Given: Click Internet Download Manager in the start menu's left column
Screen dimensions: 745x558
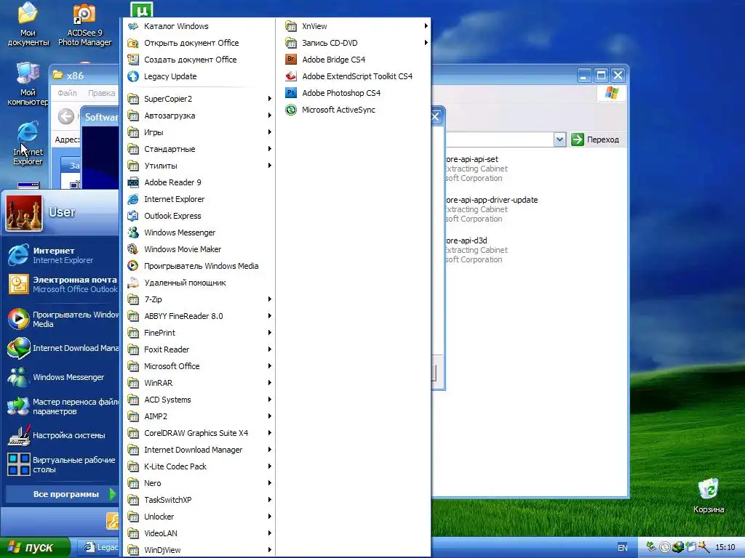Looking at the screenshot, I should click(62, 348).
